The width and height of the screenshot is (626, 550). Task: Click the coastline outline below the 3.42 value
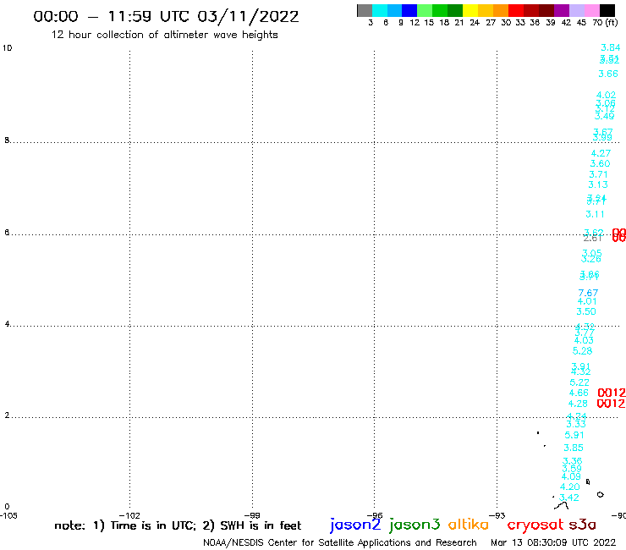click(x=562, y=506)
